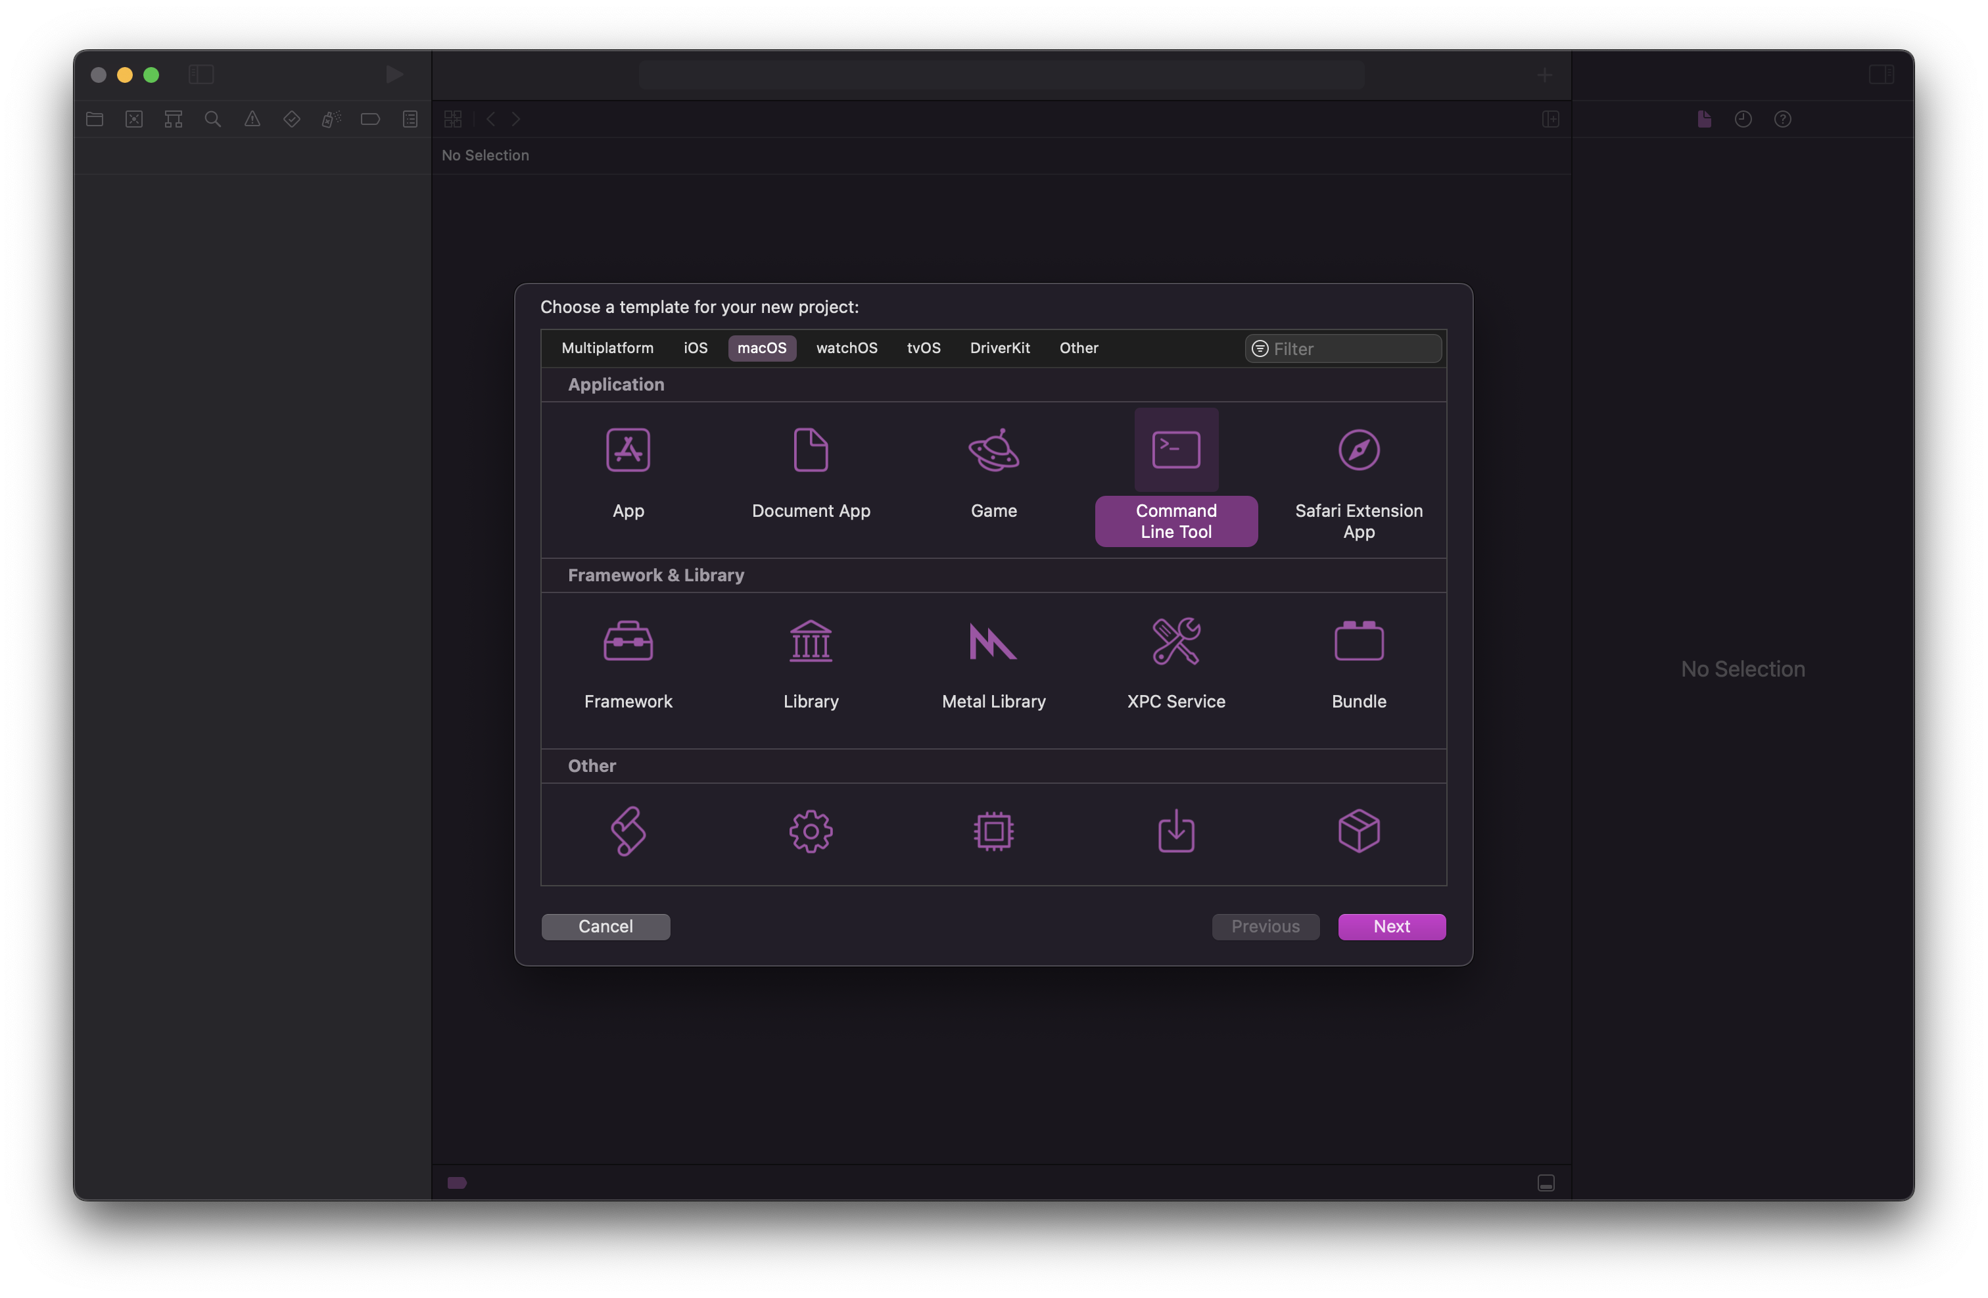Image resolution: width=1988 pixels, height=1298 pixels.
Task: Go forward in editor history
Action: click(516, 118)
